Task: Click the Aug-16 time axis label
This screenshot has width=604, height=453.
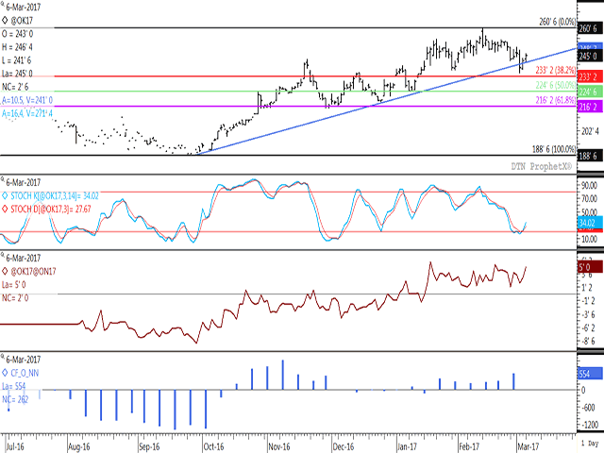Action: 79,446
